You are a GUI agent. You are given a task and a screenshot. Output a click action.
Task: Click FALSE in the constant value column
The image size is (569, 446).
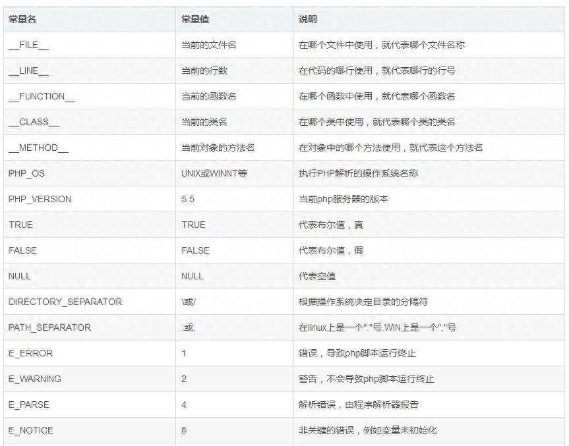(x=195, y=250)
